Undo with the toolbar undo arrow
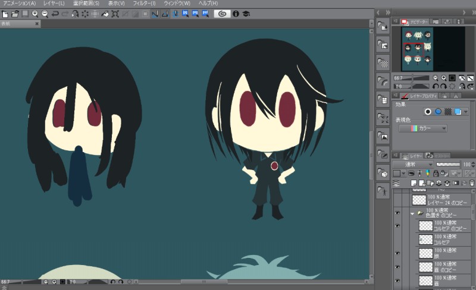Viewport: 476px width, 290px height. pos(55,14)
